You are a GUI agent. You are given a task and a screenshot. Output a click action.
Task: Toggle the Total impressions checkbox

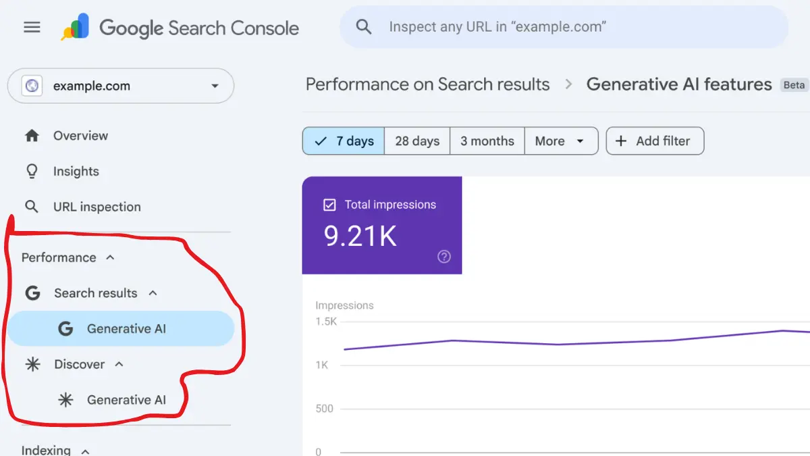[x=329, y=205]
